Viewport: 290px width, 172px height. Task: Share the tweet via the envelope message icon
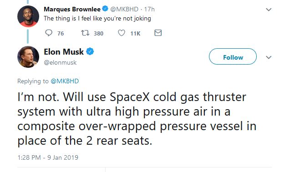click(x=158, y=33)
